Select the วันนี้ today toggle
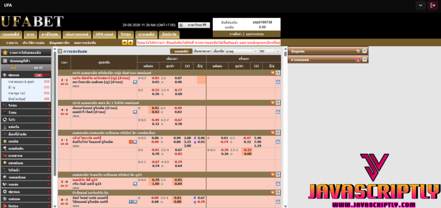 pos(13,67)
